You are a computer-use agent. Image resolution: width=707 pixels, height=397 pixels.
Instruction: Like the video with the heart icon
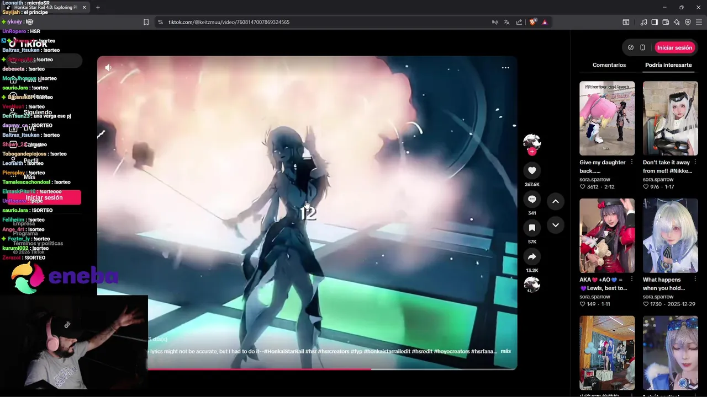tap(532, 170)
